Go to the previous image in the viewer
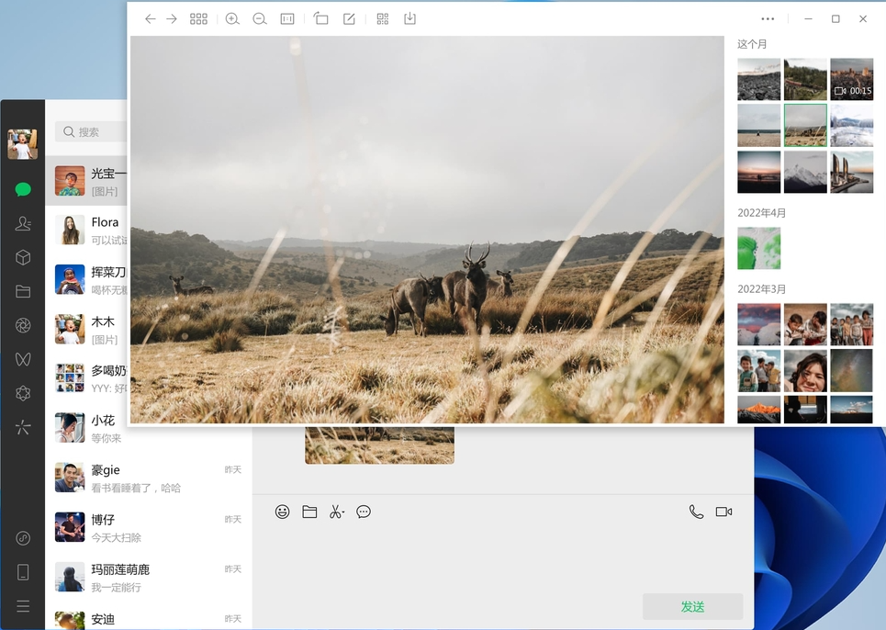 (x=150, y=19)
